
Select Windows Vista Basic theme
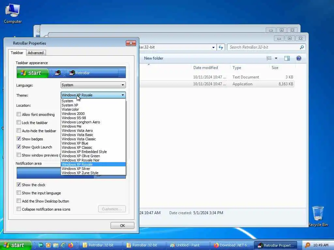tap(93, 135)
